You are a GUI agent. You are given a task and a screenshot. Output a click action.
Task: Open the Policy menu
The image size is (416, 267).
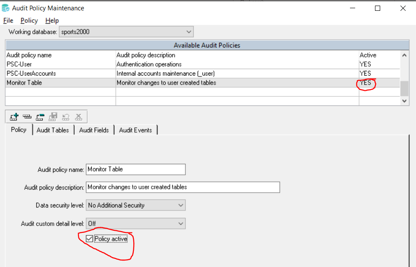[29, 20]
